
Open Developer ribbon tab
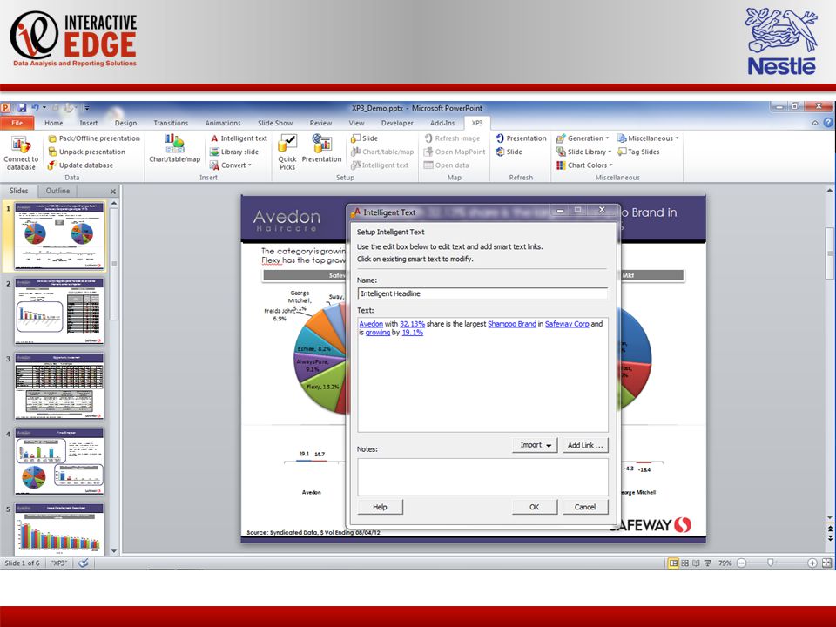[x=397, y=123]
